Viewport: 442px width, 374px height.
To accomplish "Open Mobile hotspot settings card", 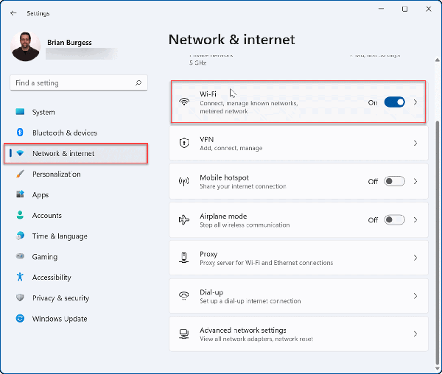I will pyautogui.click(x=298, y=181).
